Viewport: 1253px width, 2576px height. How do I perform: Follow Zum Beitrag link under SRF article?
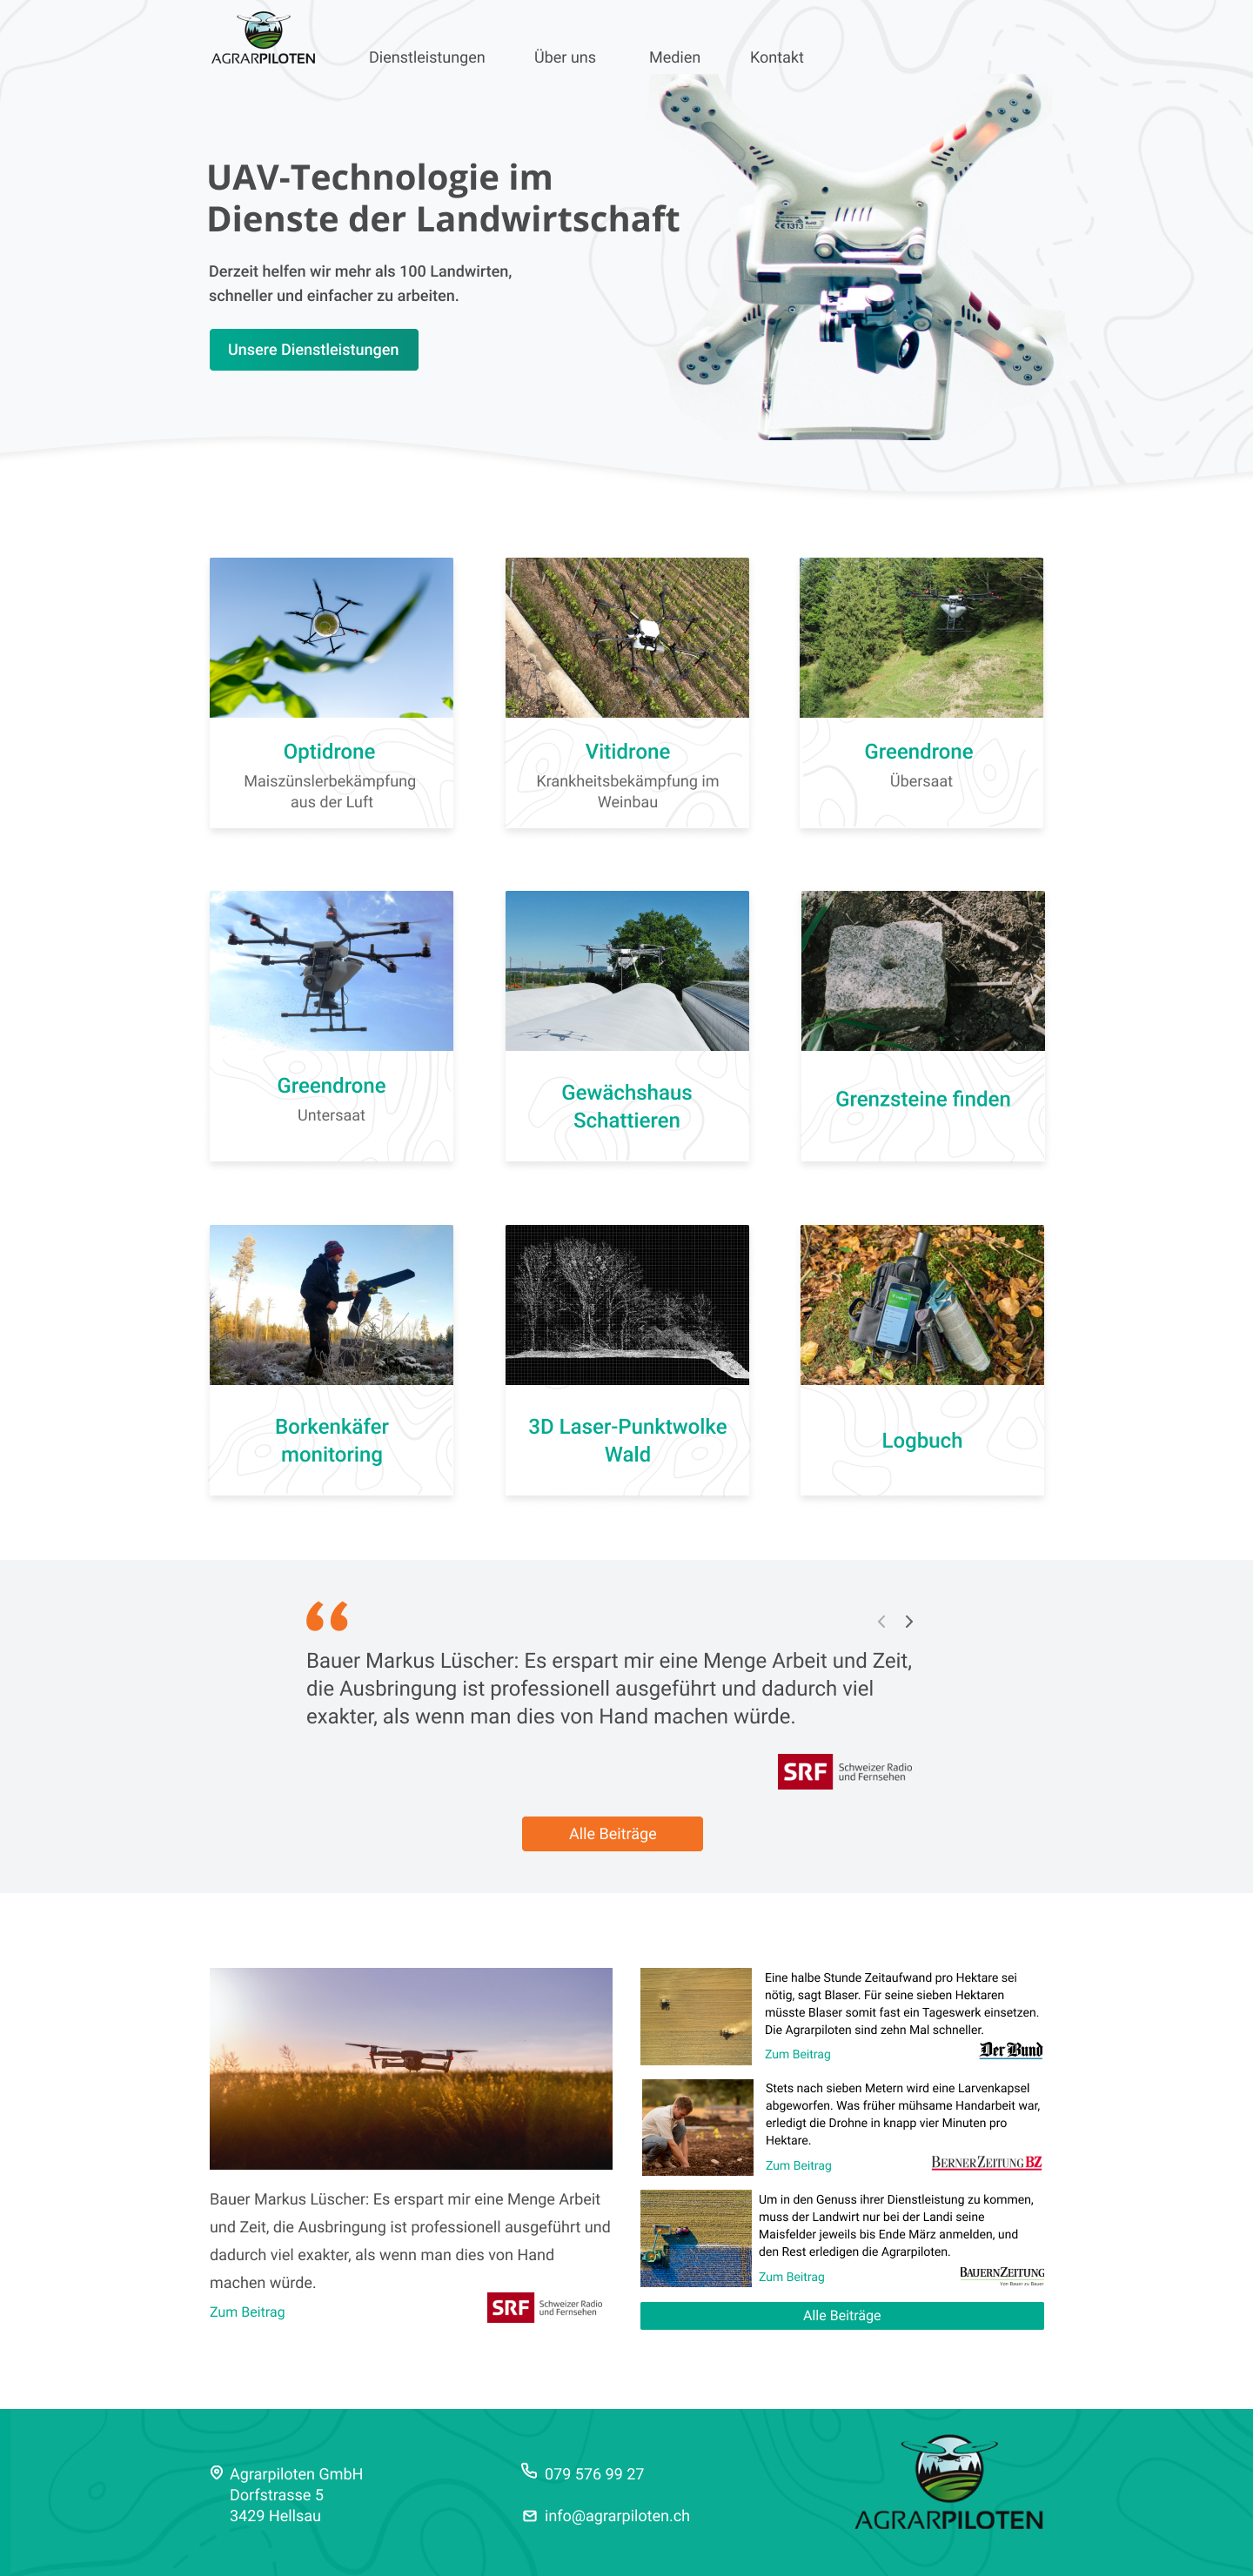247,2311
